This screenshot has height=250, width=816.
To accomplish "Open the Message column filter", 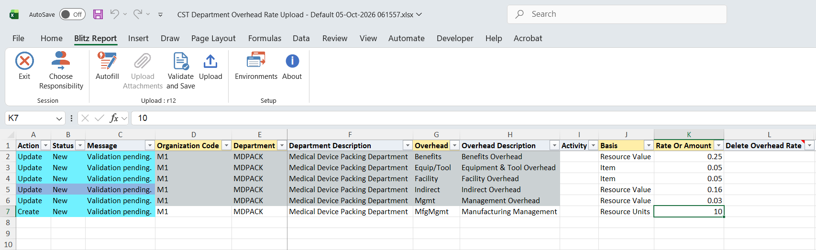I will pyautogui.click(x=150, y=145).
